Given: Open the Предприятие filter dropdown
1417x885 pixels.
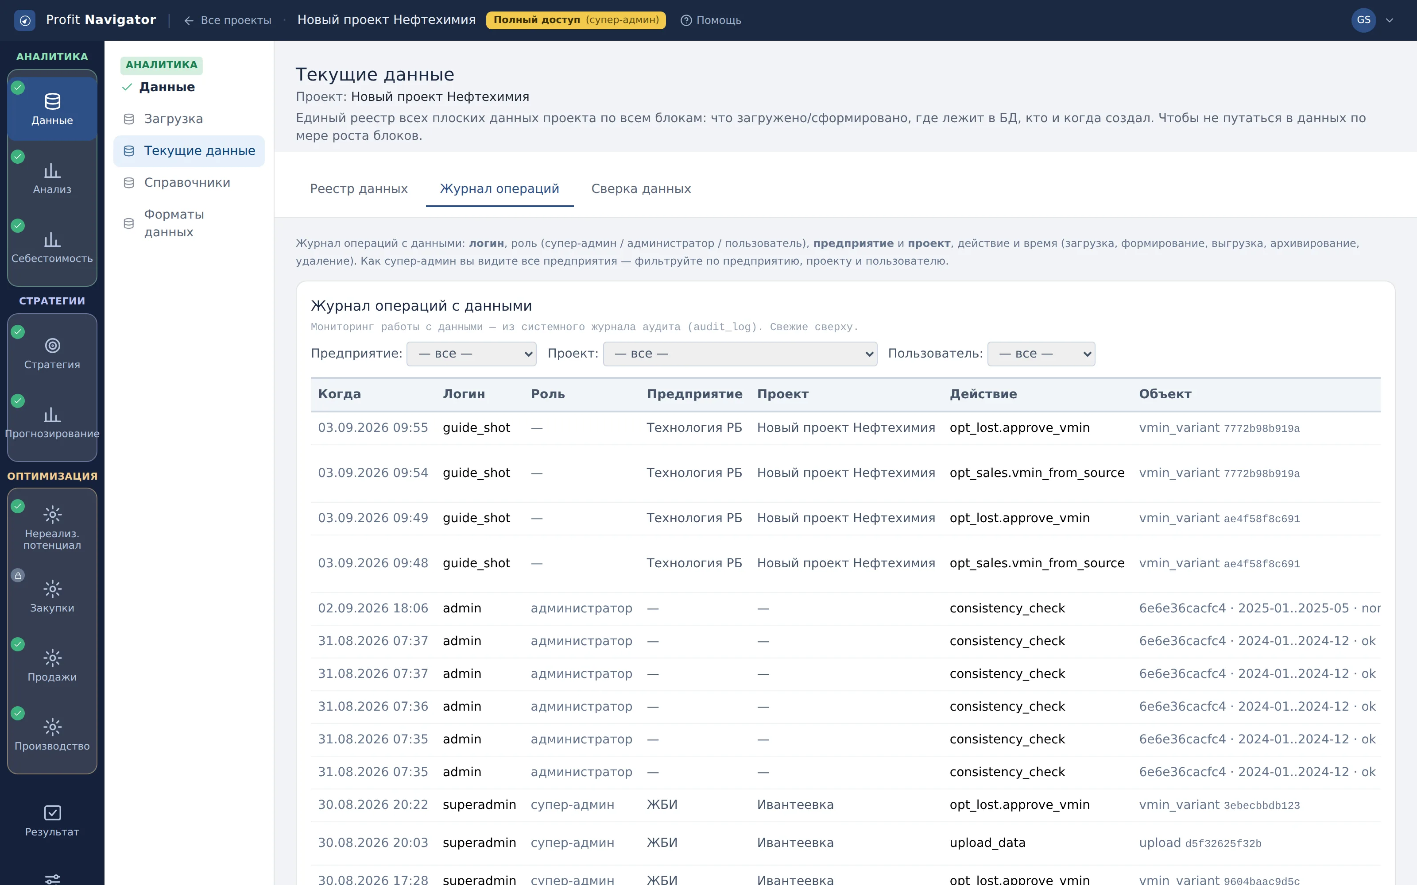Looking at the screenshot, I should pos(471,354).
